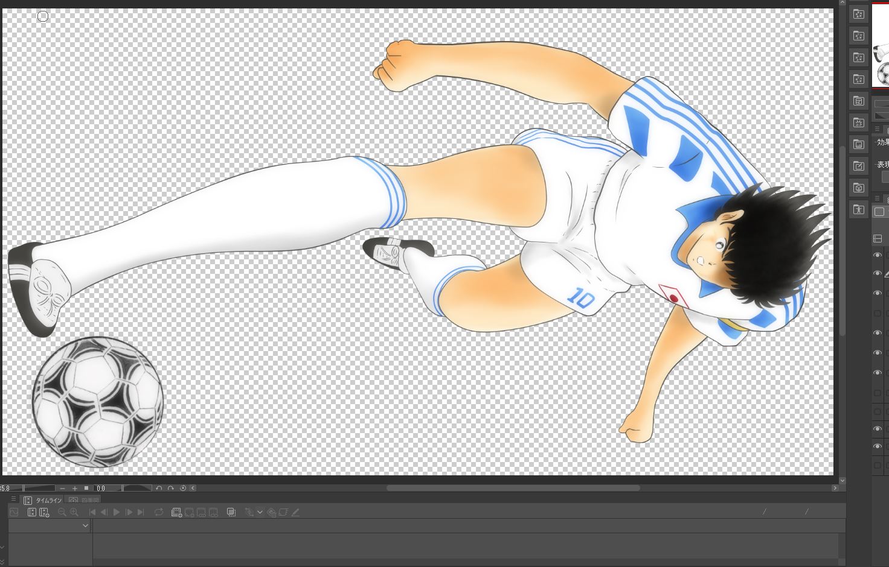Open the burst effect material folder icon
The width and height of the screenshot is (889, 567).
tap(858, 122)
